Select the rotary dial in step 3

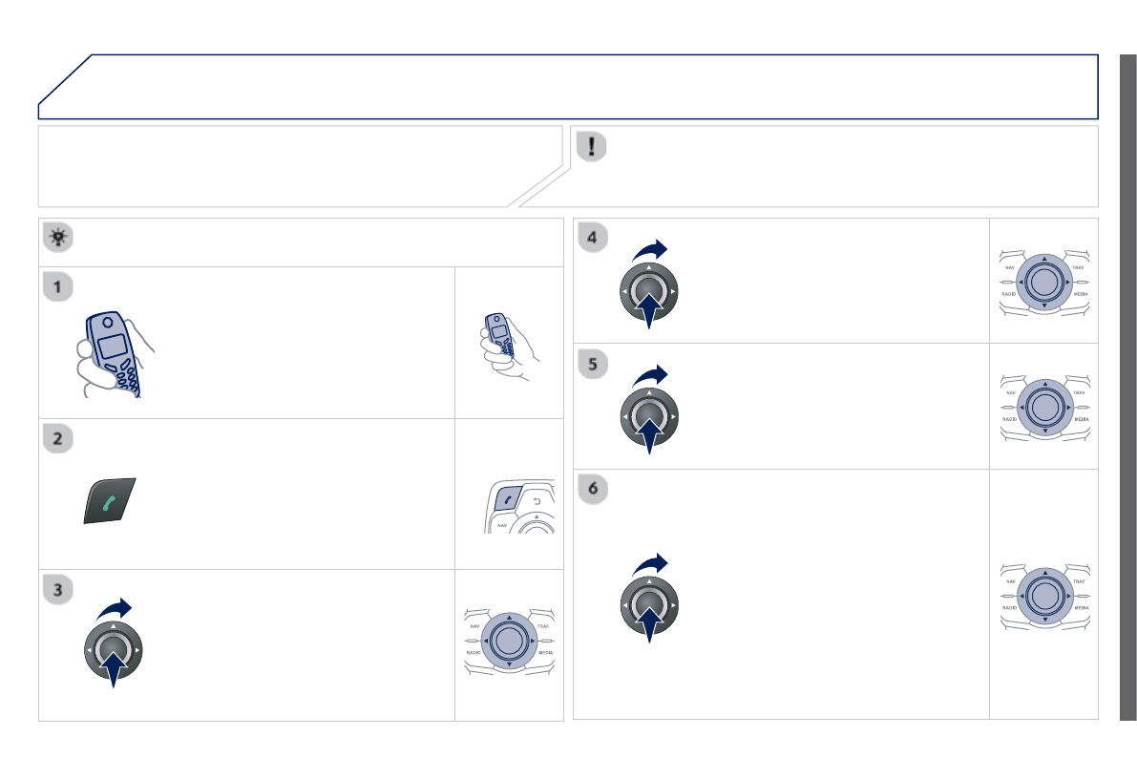[x=113, y=650]
